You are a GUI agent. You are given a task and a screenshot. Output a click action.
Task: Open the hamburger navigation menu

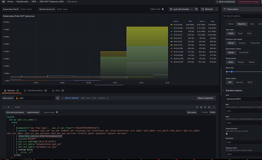click(x=3, y=2)
